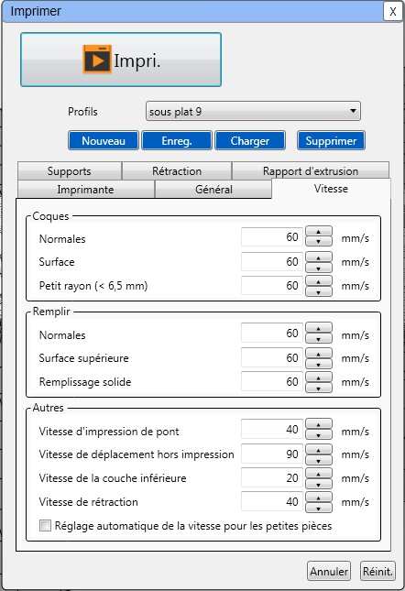Decrease Vitesse de rétraction with down arrow
405x591 pixels.
tap(319, 508)
